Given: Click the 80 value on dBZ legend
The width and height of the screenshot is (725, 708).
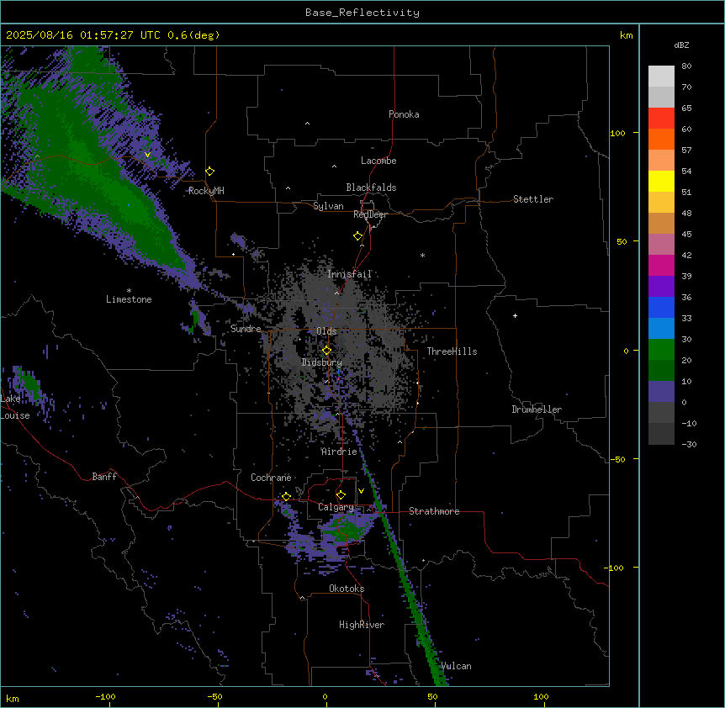Looking at the screenshot, I should (x=686, y=66).
